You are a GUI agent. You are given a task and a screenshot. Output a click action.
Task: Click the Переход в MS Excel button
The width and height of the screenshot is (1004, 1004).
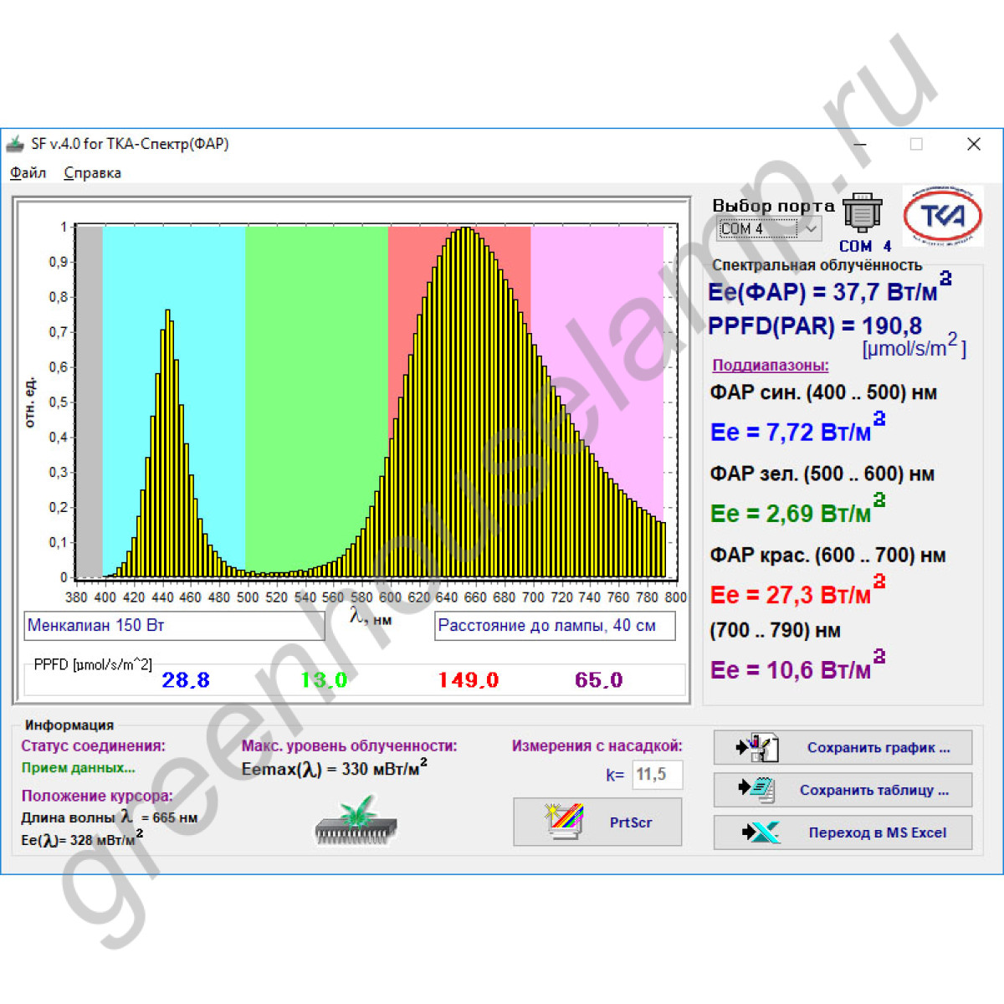coord(877,832)
